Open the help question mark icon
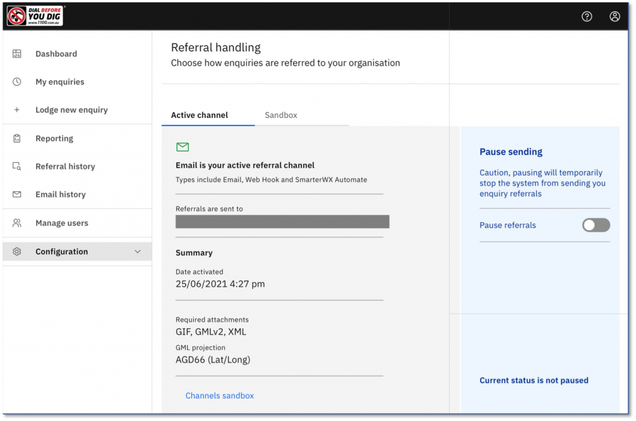The height and width of the screenshot is (421, 636). pyautogui.click(x=586, y=16)
